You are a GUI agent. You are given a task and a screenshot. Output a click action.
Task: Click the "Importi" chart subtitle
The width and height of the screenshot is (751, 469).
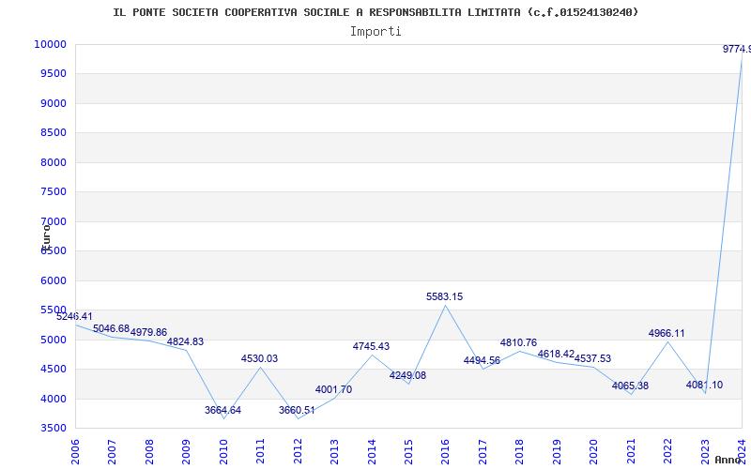point(375,31)
